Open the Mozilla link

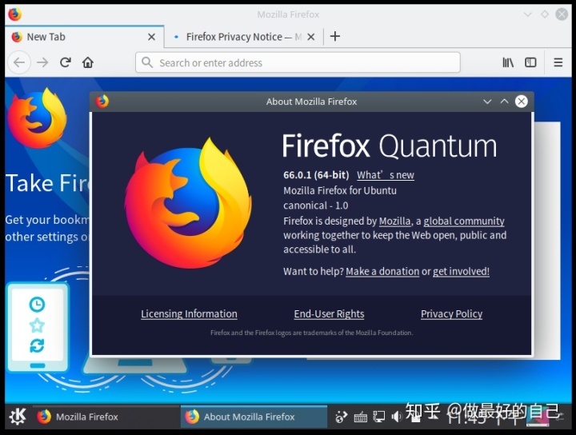394,221
